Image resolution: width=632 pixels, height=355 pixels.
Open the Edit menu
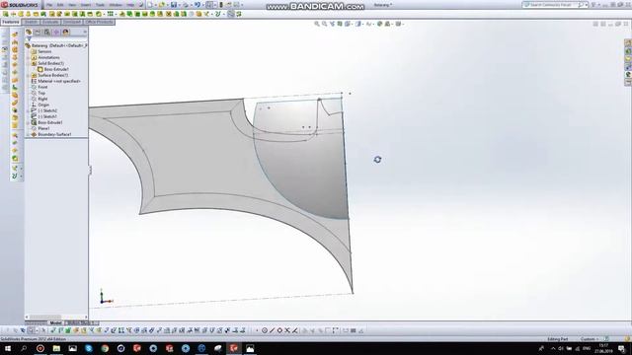coord(60,5)
